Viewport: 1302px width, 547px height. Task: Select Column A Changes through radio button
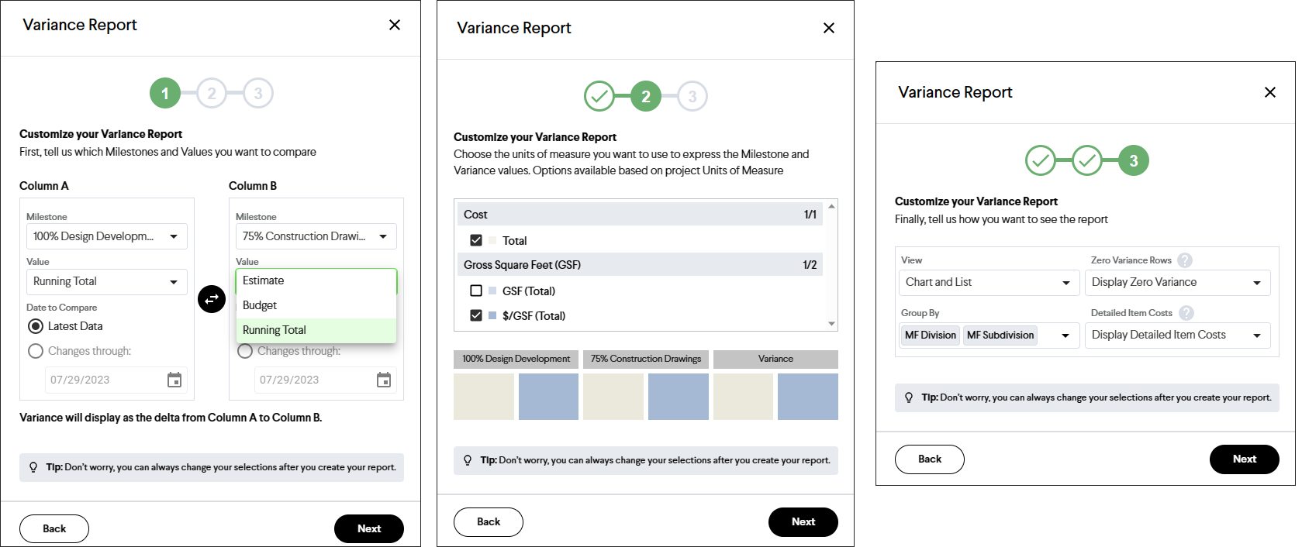tap(36, 351)
